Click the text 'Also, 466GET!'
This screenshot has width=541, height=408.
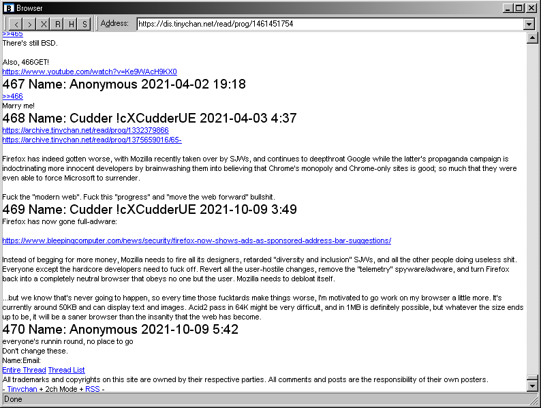coord(25,62)
